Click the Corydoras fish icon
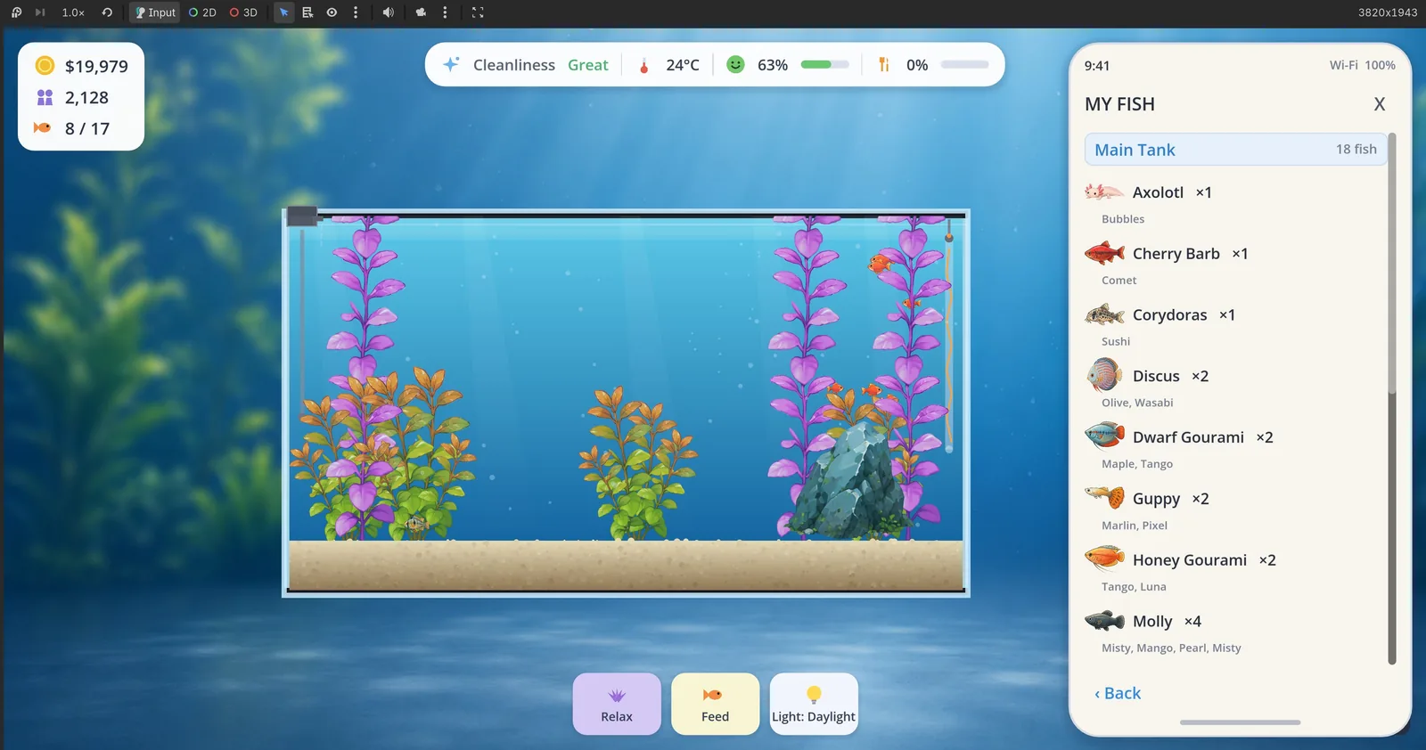The height and width of the screenshot is (750, 1426). click(1104, 314)
